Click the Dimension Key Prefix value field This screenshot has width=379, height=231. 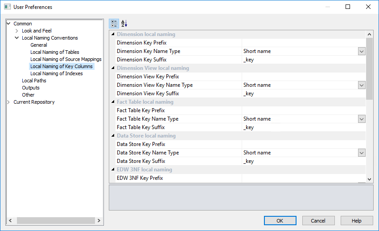click(x=303, y=43)
